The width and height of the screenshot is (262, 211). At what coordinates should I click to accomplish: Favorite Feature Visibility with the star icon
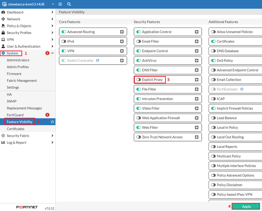click(x=52, y=122)
